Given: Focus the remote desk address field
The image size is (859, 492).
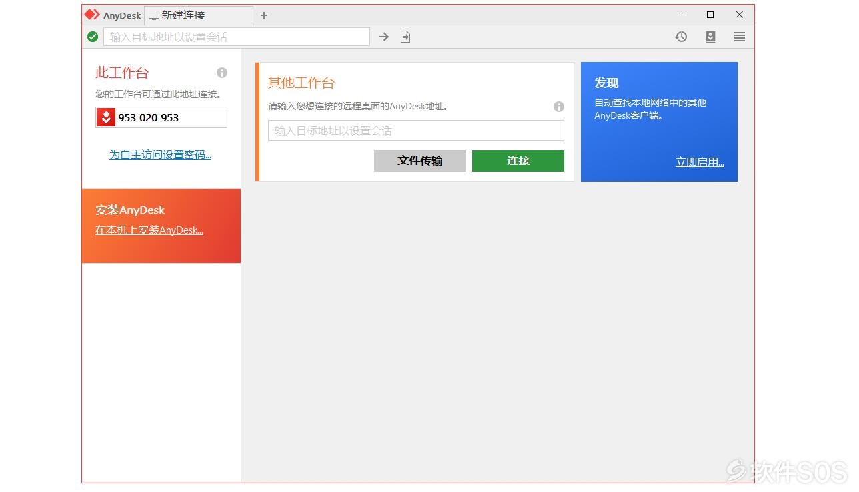Looking at the screenshot, I should [416, 130].
